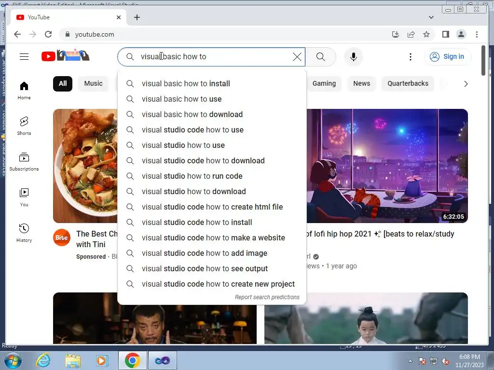This screenshot has width=494, height=370.
Task: Reload the YouTube page
Action: 48,34
